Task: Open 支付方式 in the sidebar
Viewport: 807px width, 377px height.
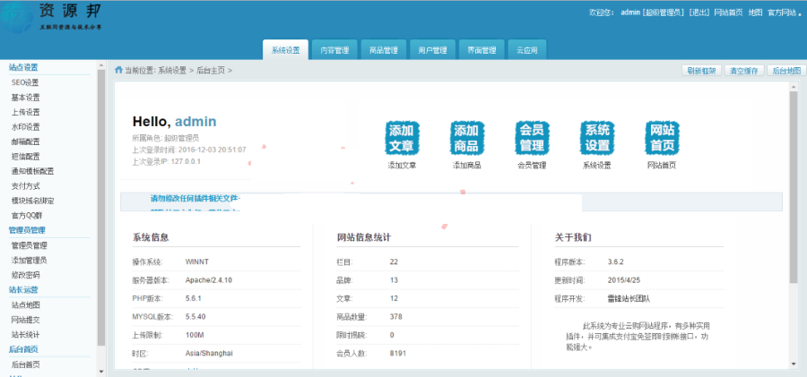Action: (x=25, y=185)
